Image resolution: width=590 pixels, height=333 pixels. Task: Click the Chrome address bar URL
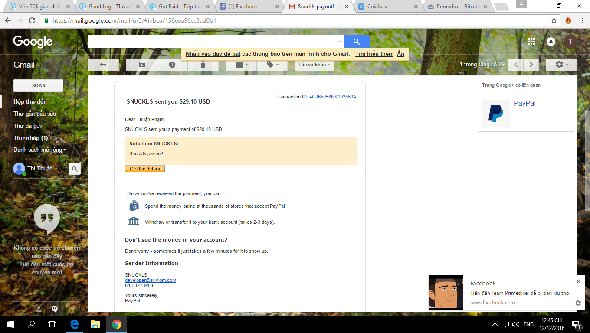tap(134, 20)
